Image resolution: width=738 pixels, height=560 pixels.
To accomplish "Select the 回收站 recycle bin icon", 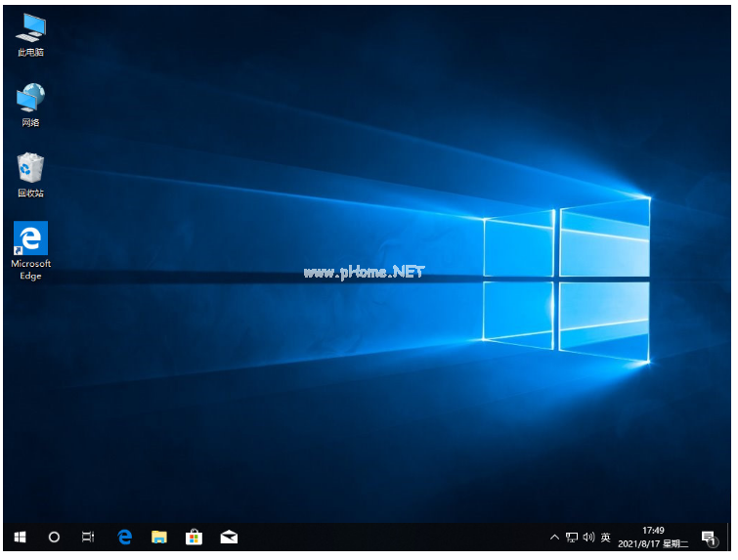I will [30, 174].
